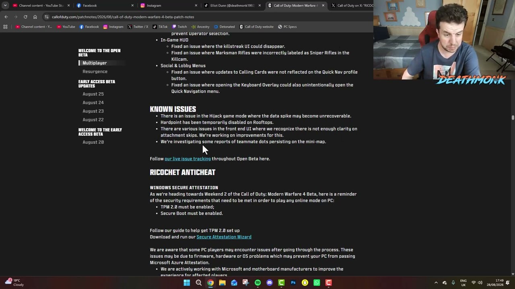Open the Ancestry bookmark
This screenshot has width=515, height=289.
tap(200, 27)
